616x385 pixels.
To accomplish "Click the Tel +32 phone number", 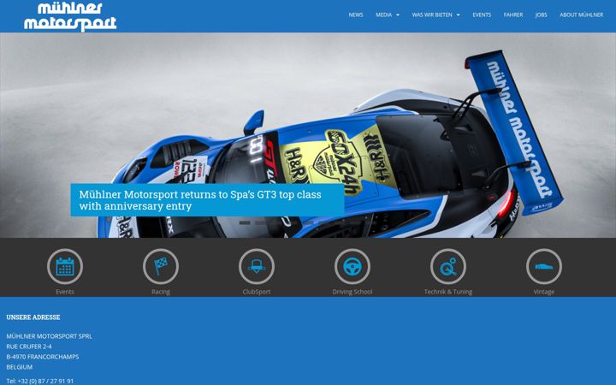I will pyautogui.click(x=39, y=381).
